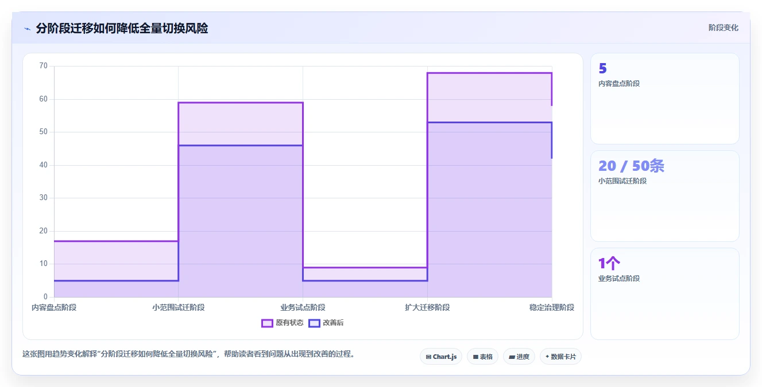Image resolution: width=762 pixels, height=387 pixels.
Task: Click the lightning icon beside the title
Action: coord(28,28)
